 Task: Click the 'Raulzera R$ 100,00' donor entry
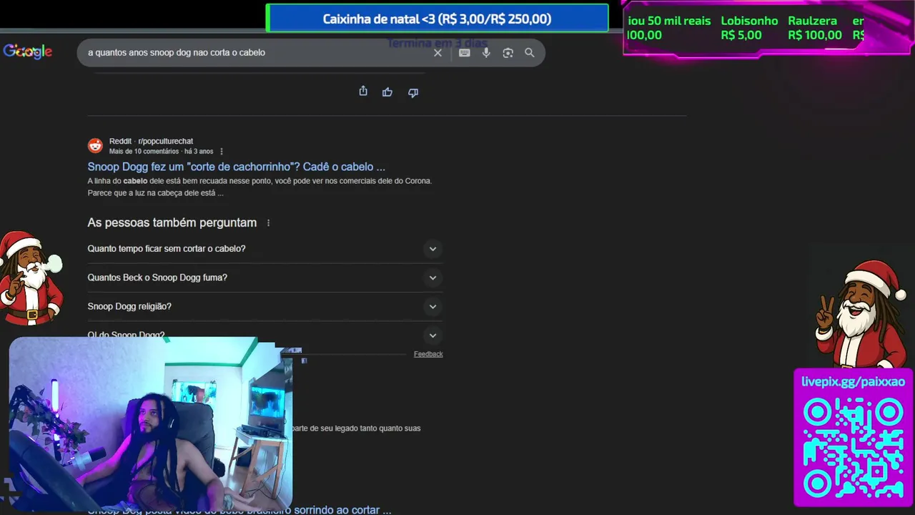click(815, 28)
